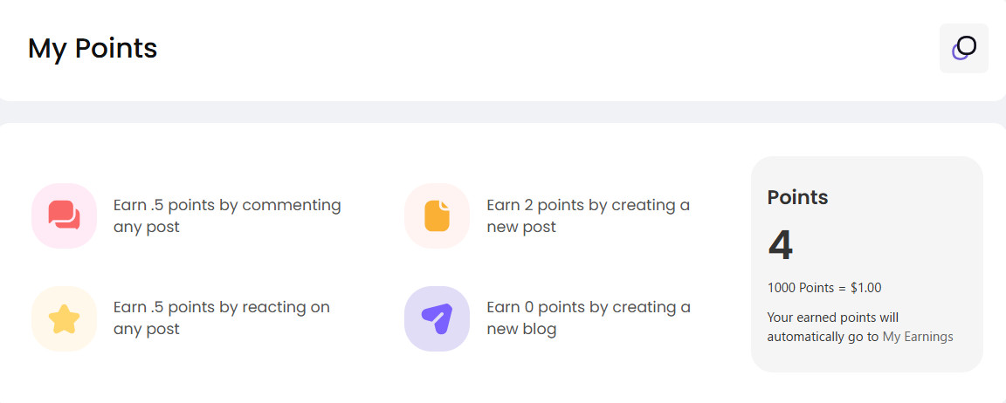
Task: Click the 1000 Points = $1.00 text
Action: (824, 288)
